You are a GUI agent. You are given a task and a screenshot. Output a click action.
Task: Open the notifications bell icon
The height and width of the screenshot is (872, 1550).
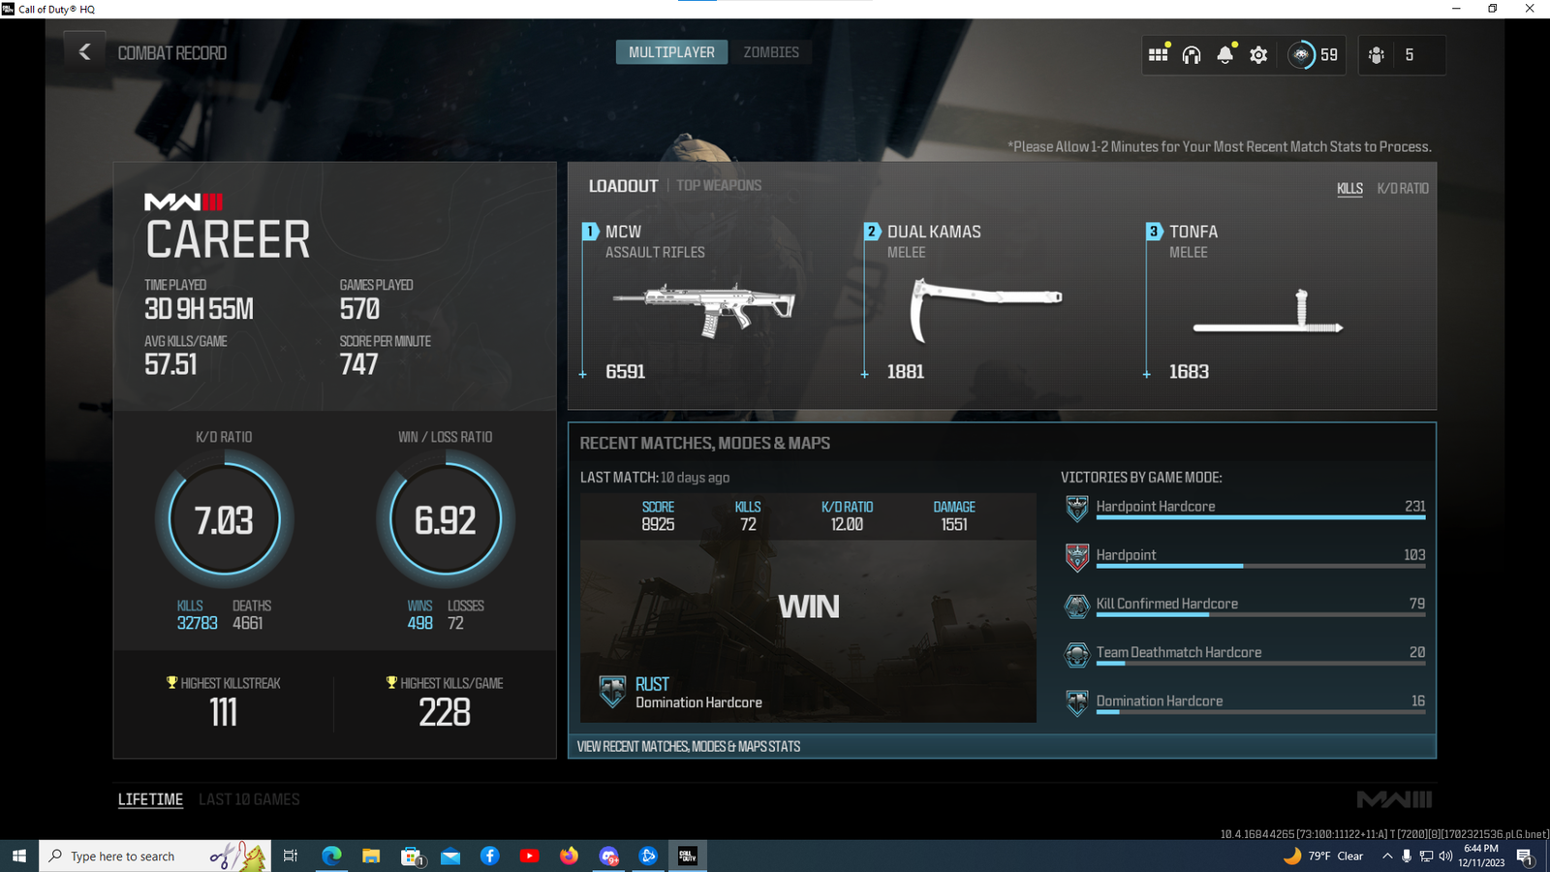(1225, 55)
